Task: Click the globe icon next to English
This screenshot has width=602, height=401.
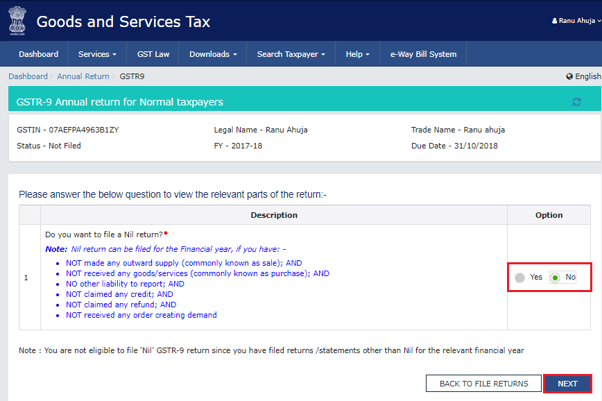Action: (569, 76)
